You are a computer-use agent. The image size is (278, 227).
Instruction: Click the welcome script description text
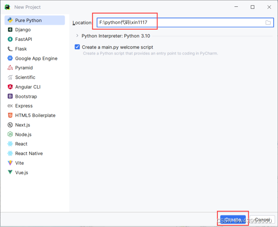click(150, 53)
